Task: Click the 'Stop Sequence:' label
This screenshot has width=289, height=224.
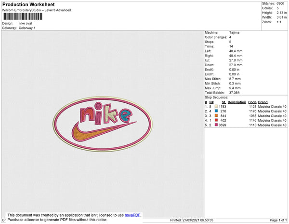Action: click(x=216, y=98)
